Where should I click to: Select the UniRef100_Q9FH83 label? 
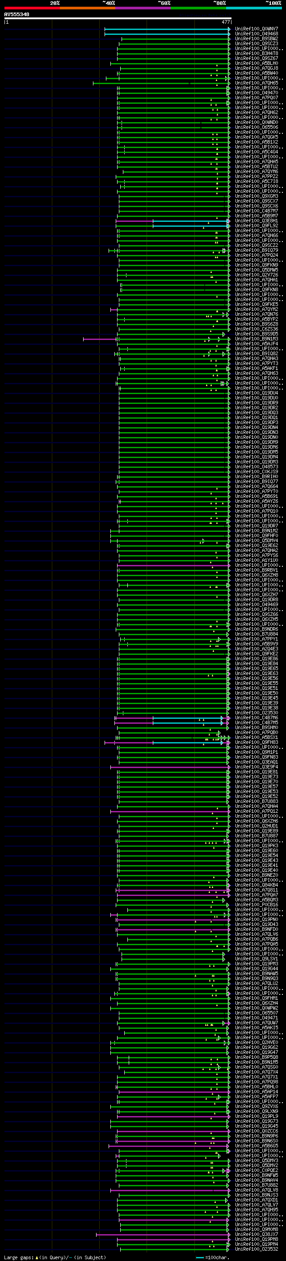(256, 742)
